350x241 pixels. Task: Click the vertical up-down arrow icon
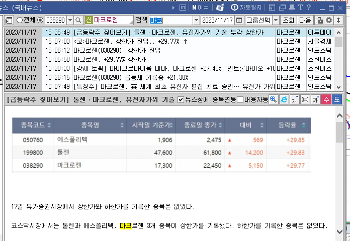(338, 20)
